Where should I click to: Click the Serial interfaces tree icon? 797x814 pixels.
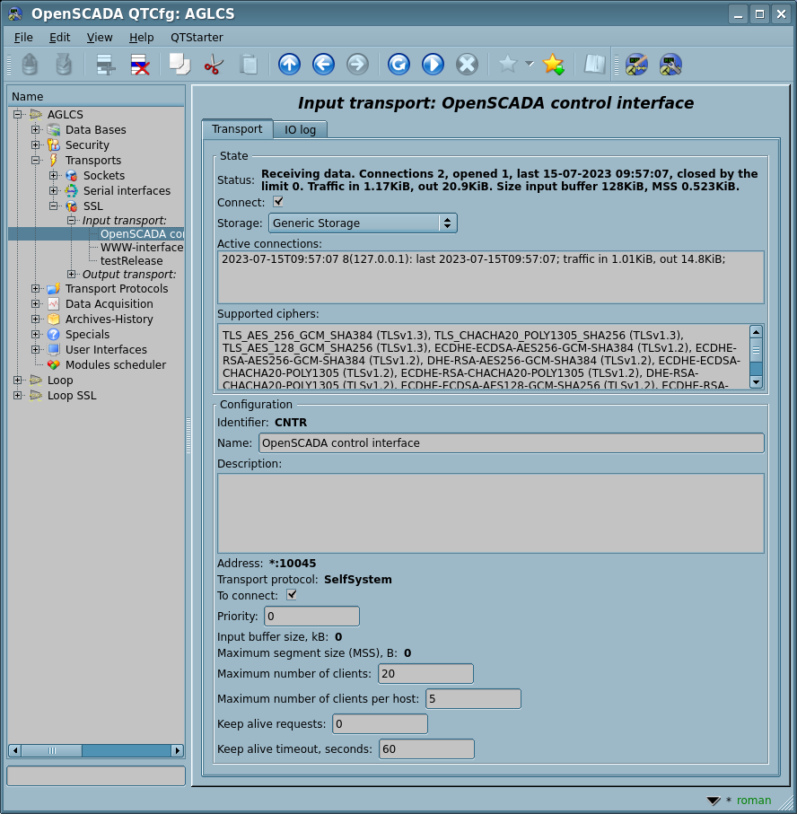click(x=72, y=190)
